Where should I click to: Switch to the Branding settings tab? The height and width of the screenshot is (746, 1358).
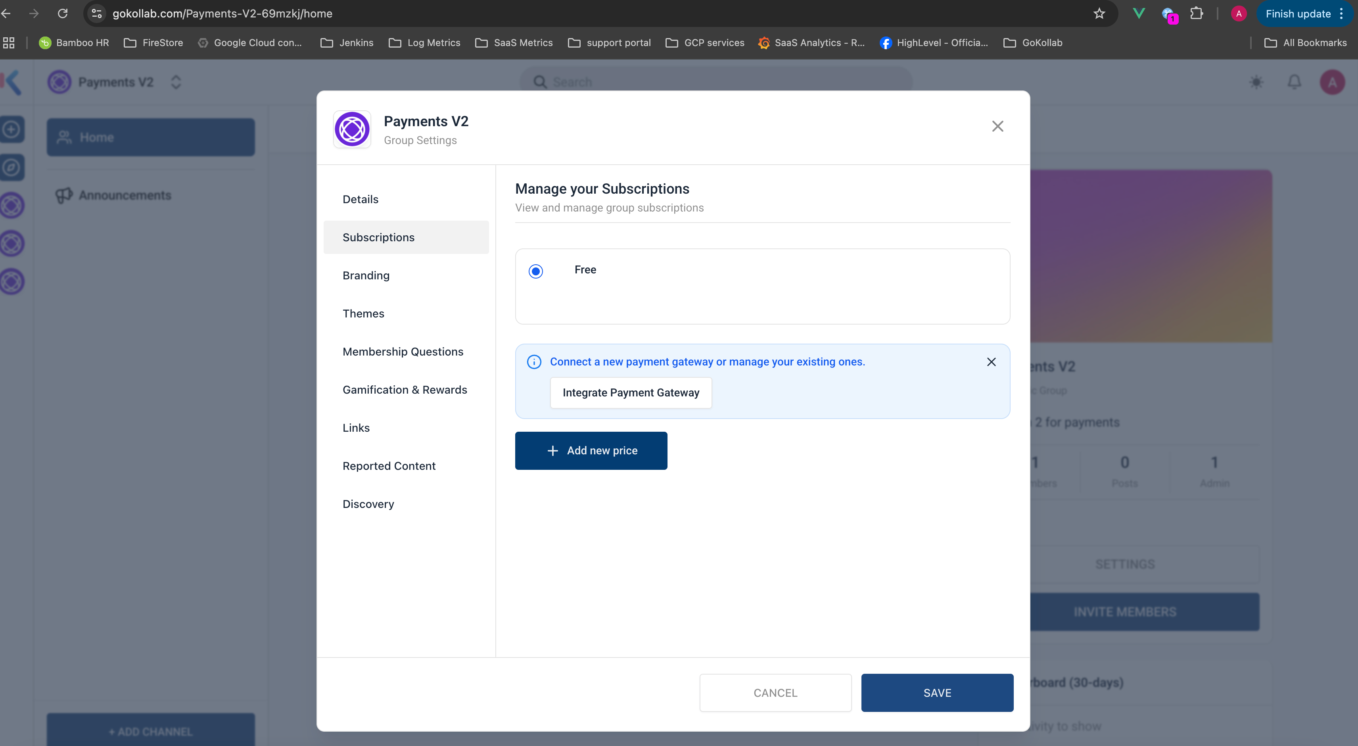point(366,275)
